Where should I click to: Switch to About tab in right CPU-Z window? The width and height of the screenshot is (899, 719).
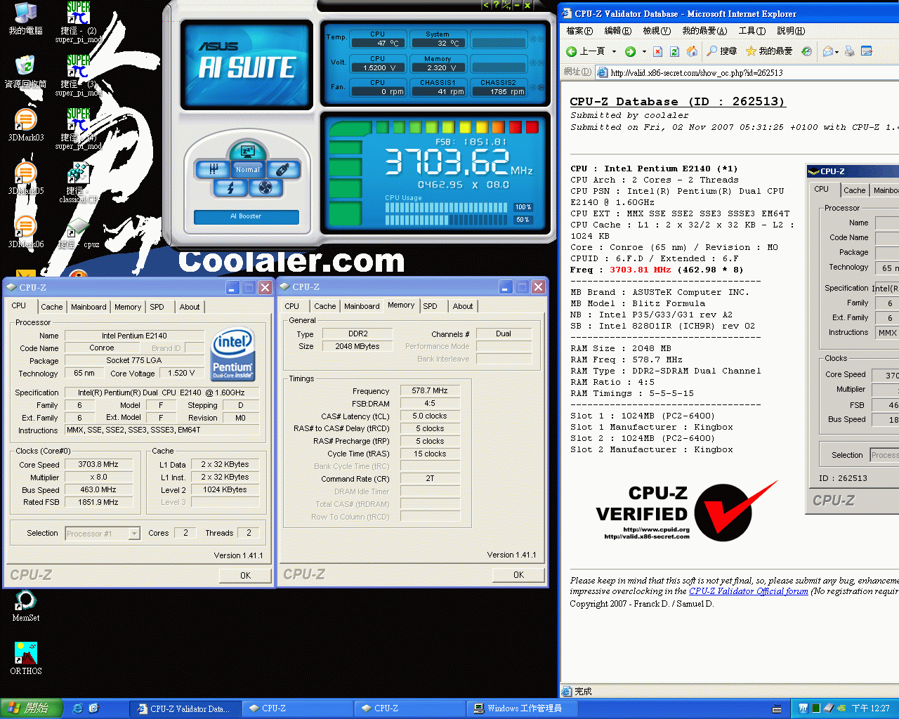(x=463, y=306)
